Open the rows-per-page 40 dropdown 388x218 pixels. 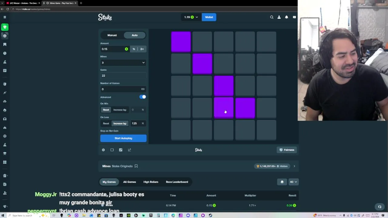[x=293, y=182]
